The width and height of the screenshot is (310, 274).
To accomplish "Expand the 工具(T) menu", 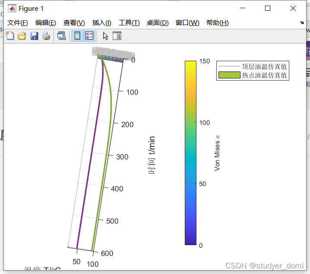I will tap(129, 23).
